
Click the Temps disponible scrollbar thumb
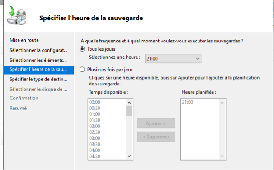129,111
